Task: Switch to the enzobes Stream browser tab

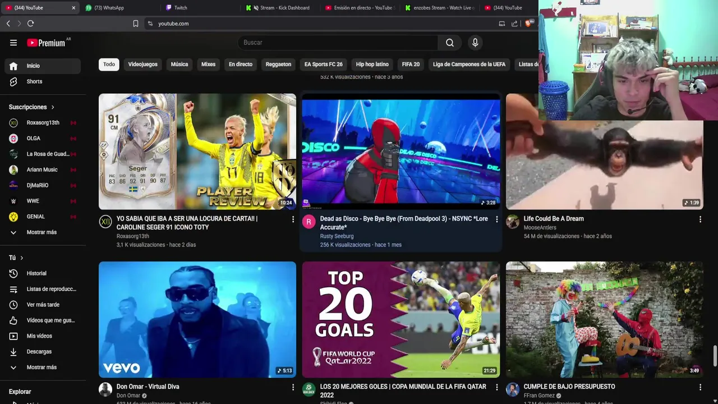Action: pos(441,8)
